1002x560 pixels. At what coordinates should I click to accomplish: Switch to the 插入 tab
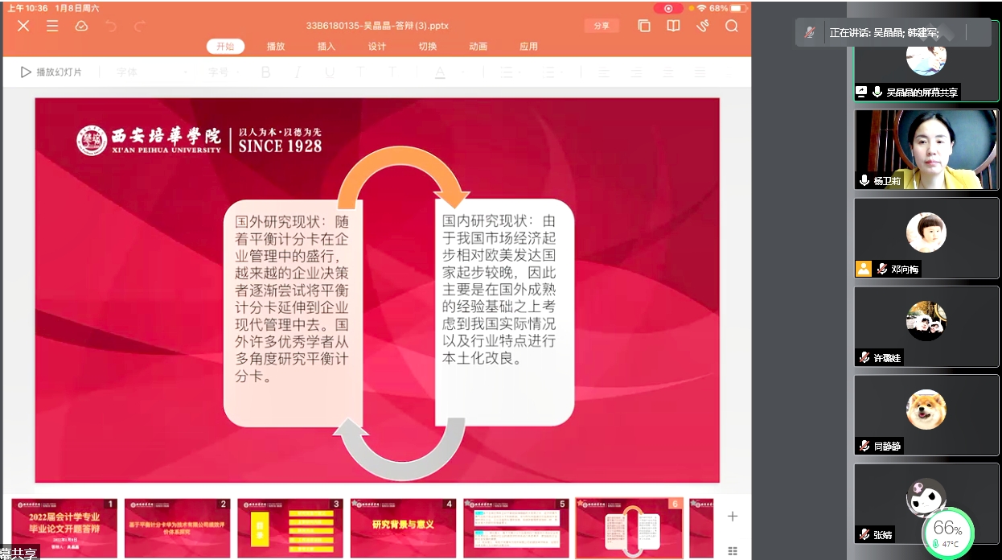[326, 47]
